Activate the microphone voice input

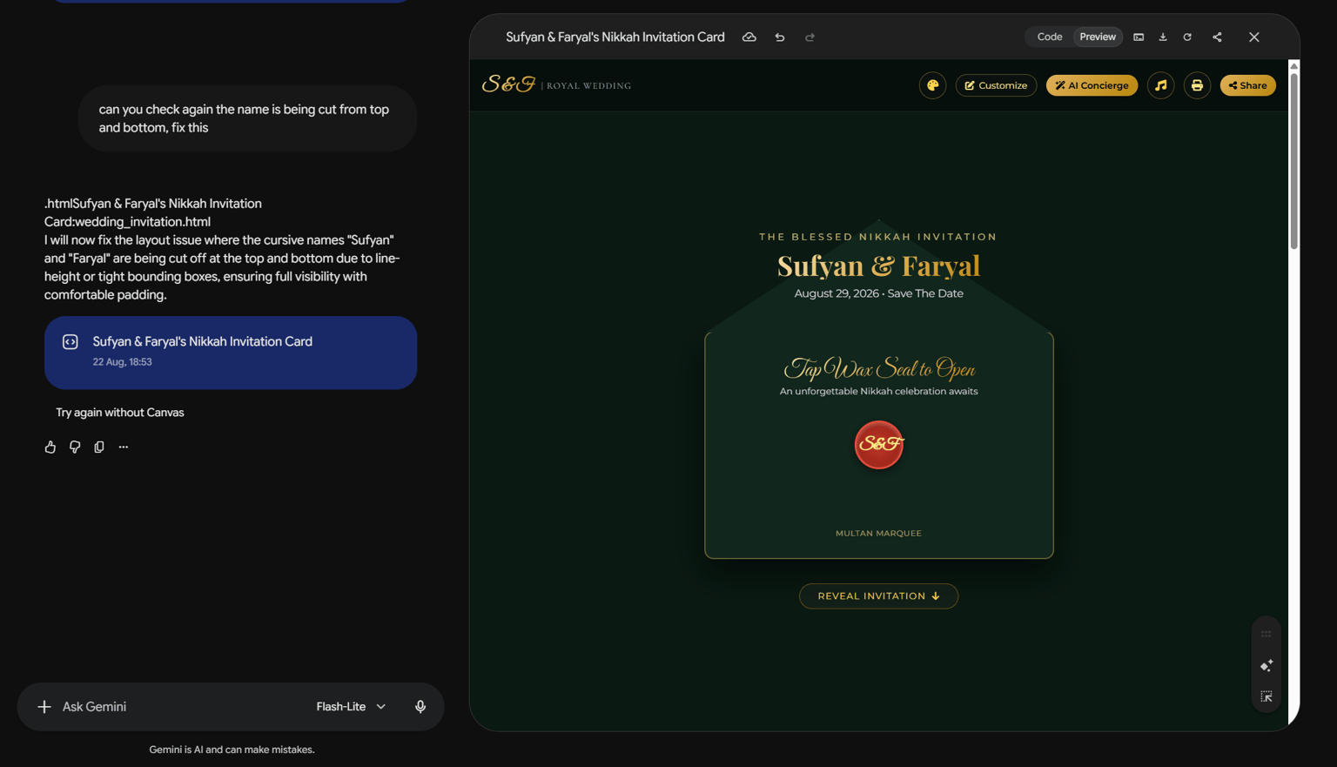point(420,707)
